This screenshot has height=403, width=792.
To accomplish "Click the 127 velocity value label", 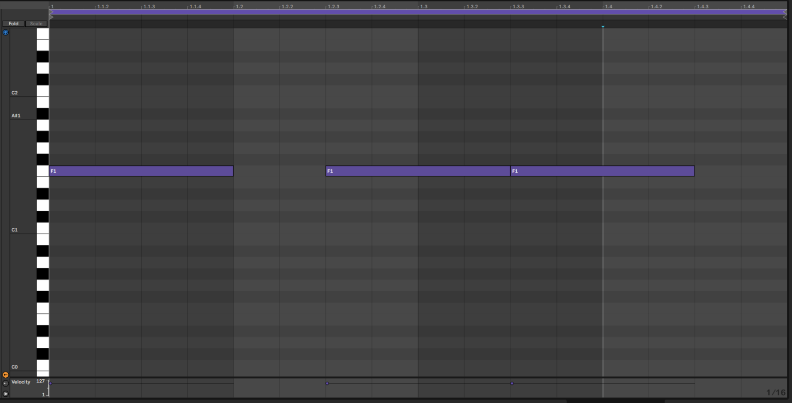I will tap(41, 381).
